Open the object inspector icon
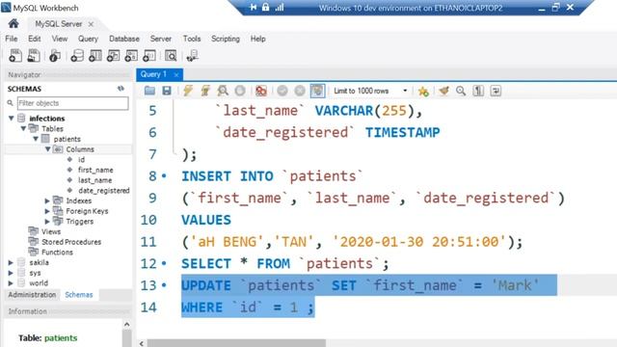The height and width of the screenshot is (347, 617). click(55, 56)
